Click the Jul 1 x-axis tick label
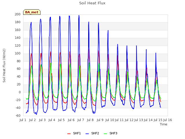185x139 pixels. pyautogui.click(x=23, y=120)
